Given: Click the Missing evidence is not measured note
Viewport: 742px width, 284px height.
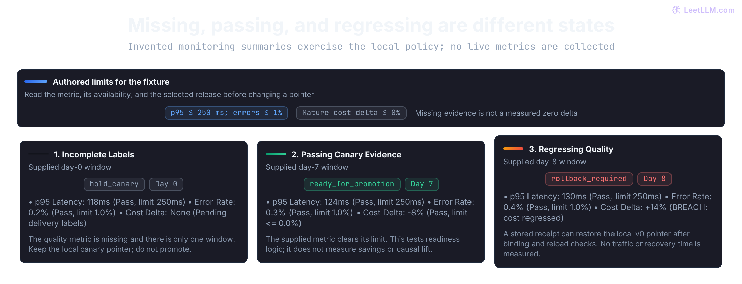Looking at the screenshot, I should (496, 113).
